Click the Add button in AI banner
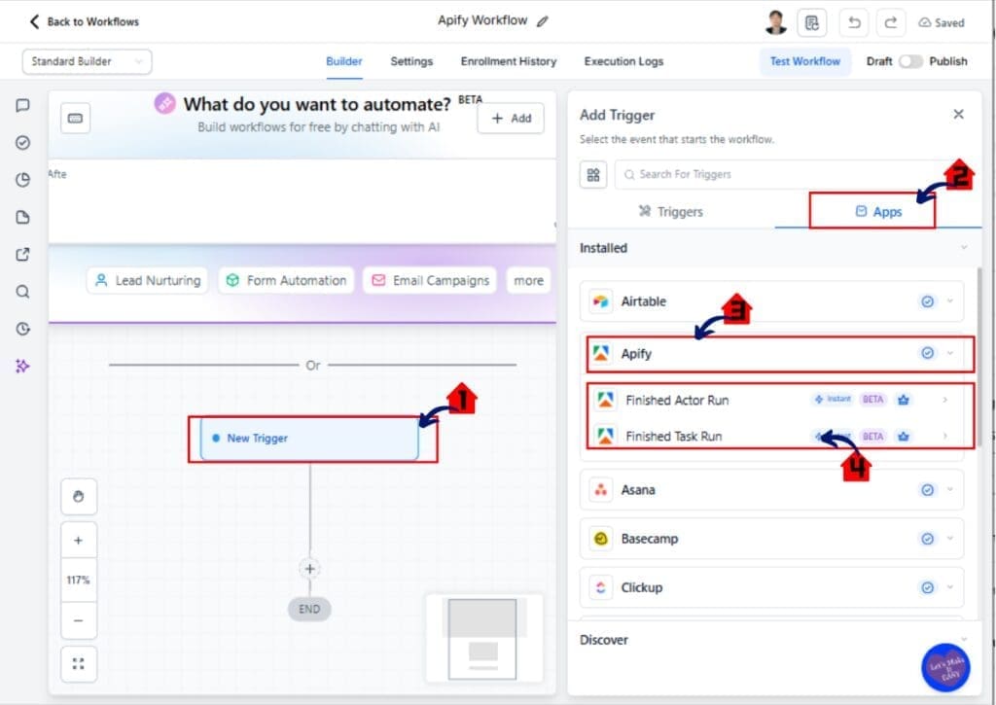Viewport: 996px width, 705px height. point(511,118)
